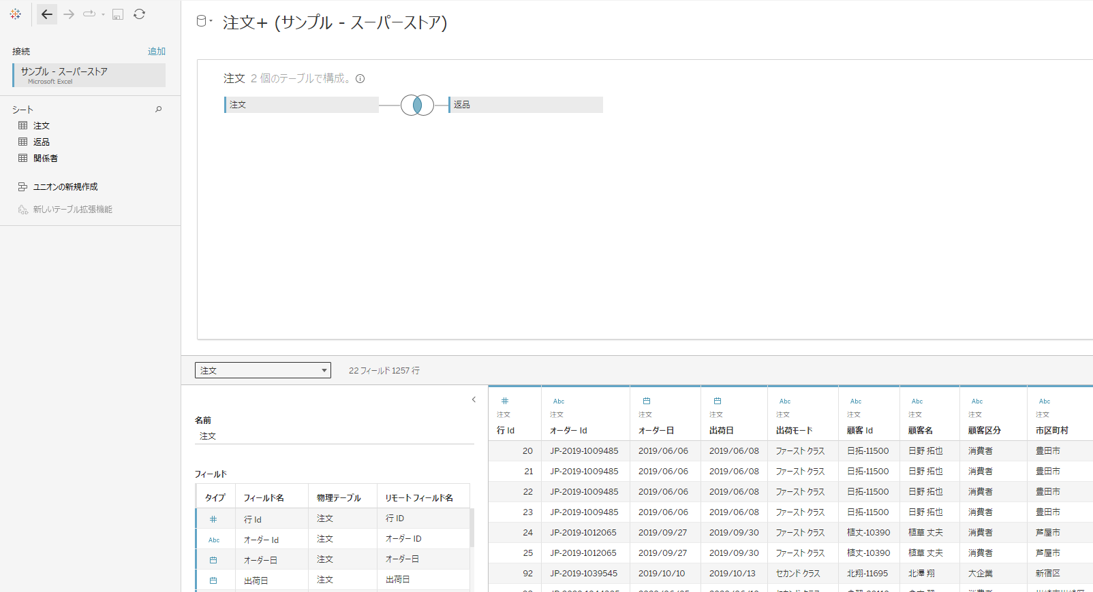Click the forward arrow toolbar icon

point(69,14)
